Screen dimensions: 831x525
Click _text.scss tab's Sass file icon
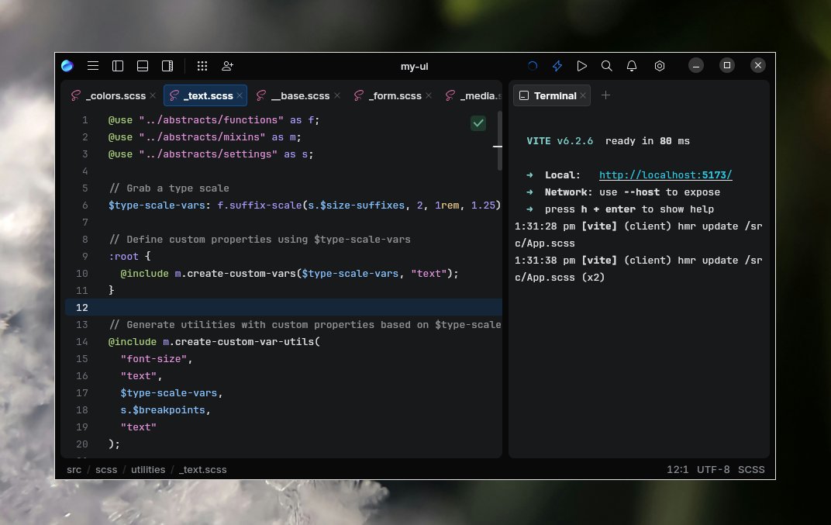click(174, 95)
